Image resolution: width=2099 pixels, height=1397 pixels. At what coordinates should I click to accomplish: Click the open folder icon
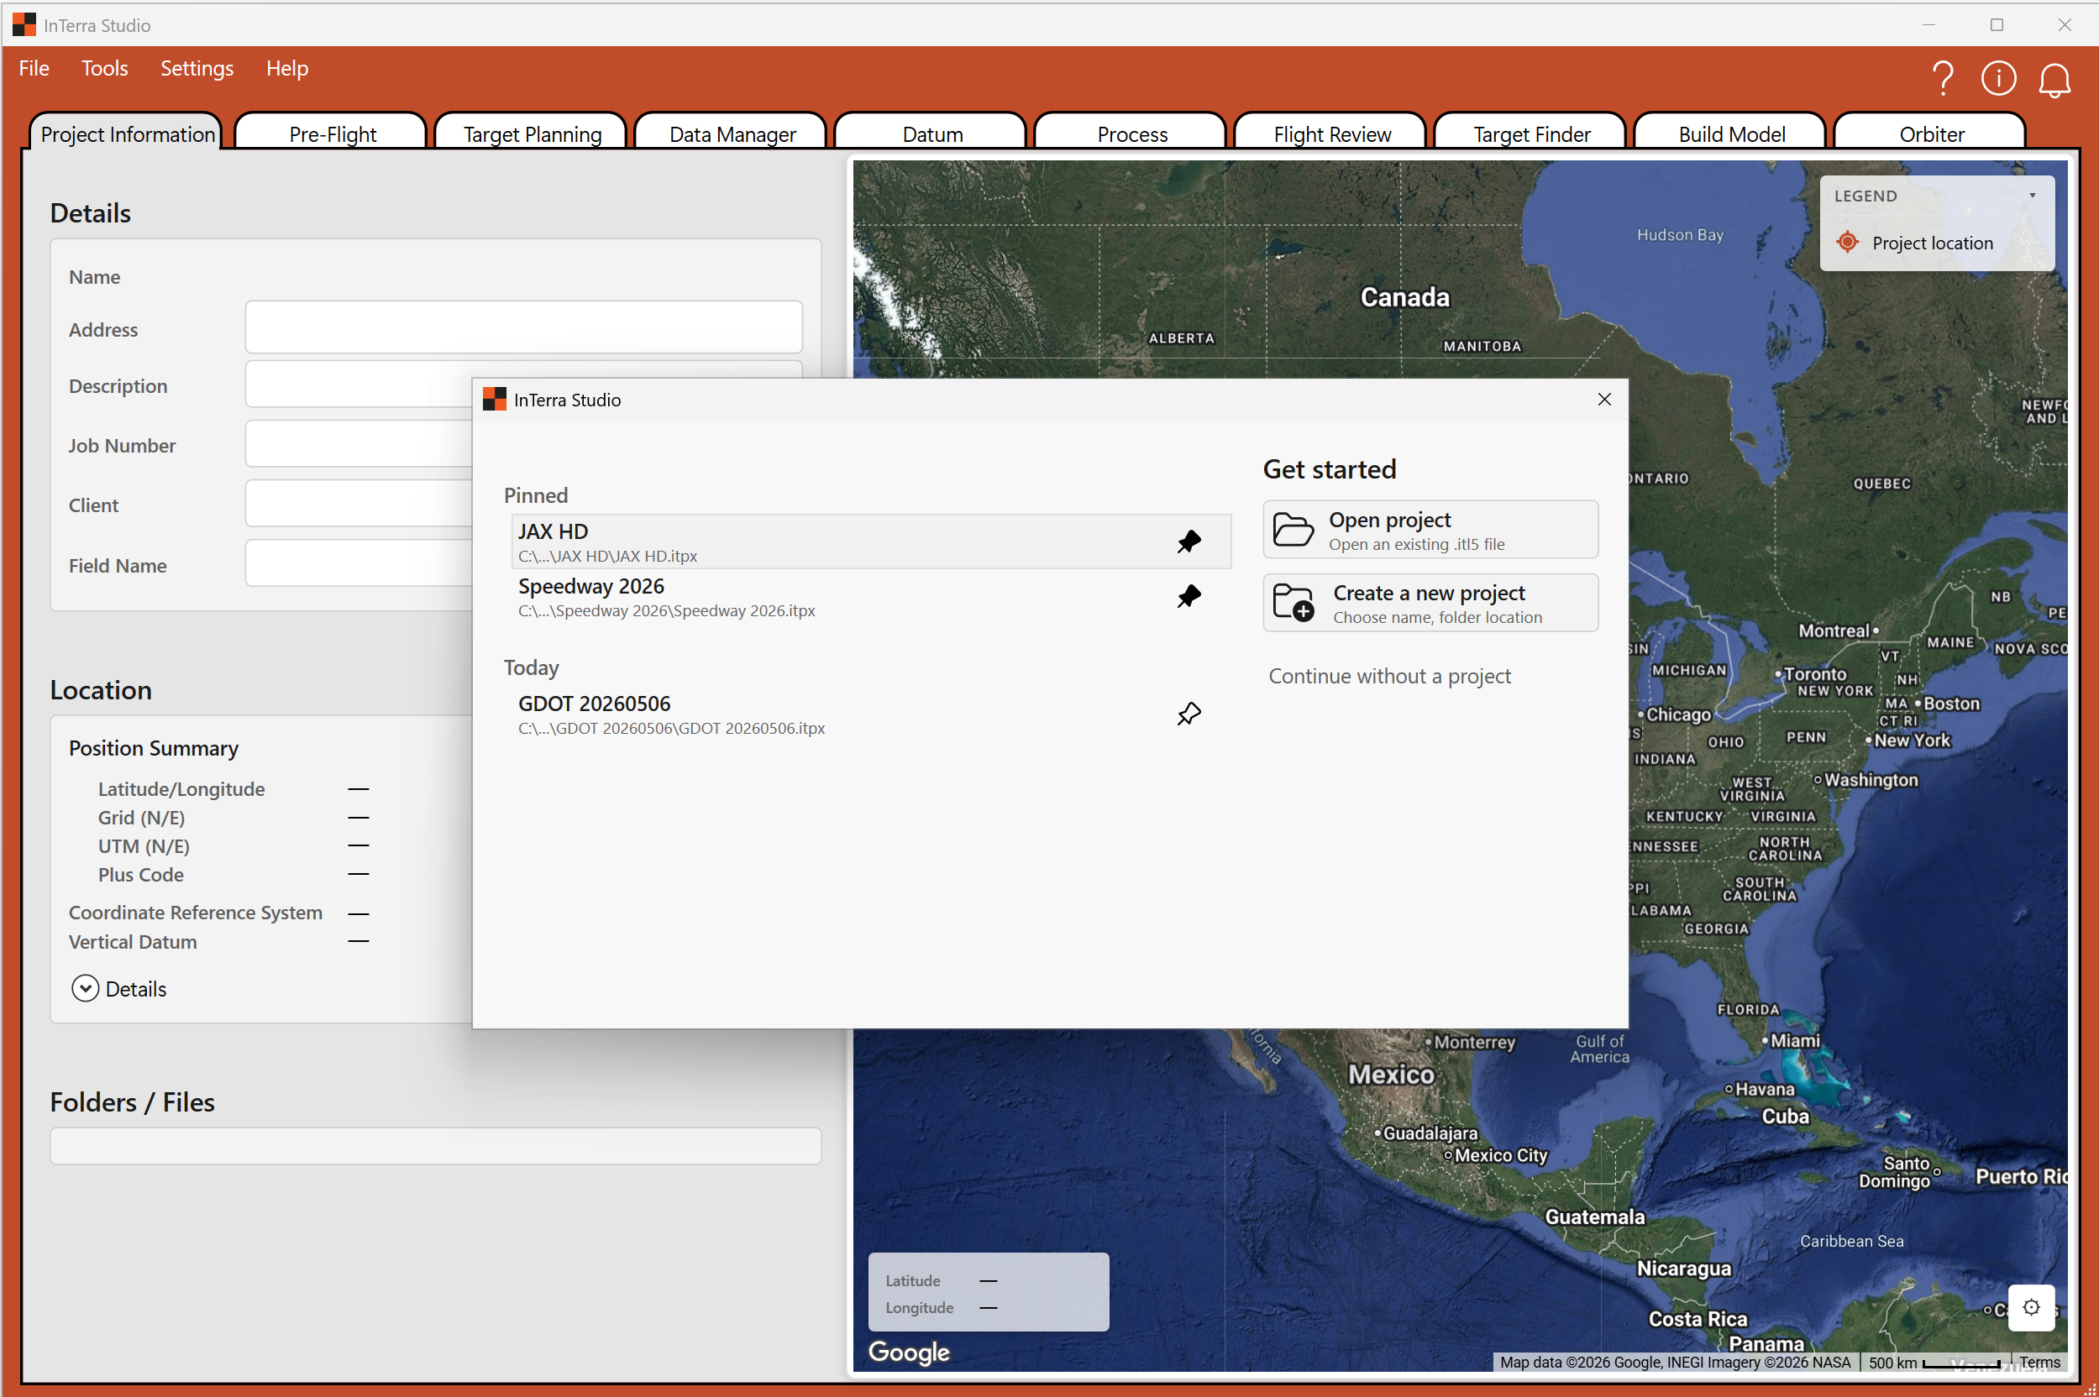(1293, 529)
